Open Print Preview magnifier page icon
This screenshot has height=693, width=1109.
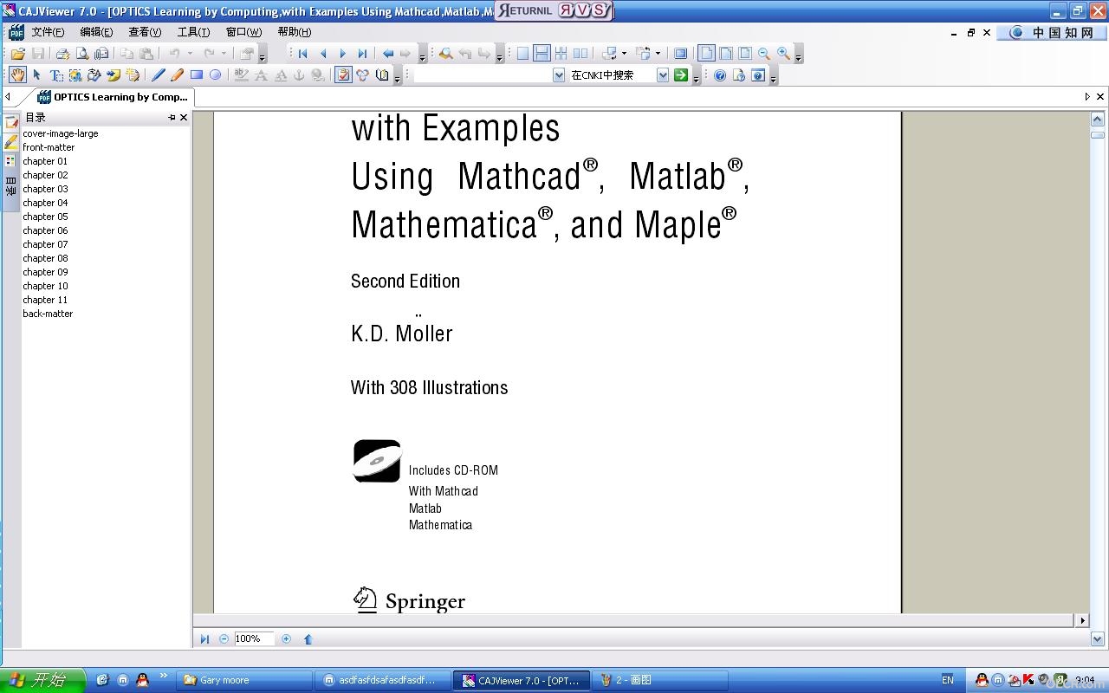[81, 54]
